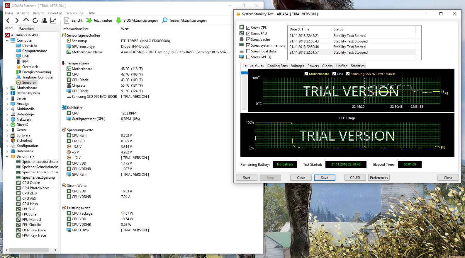
Task: Enable the Stress local disks checkbox
Action: 248,51
